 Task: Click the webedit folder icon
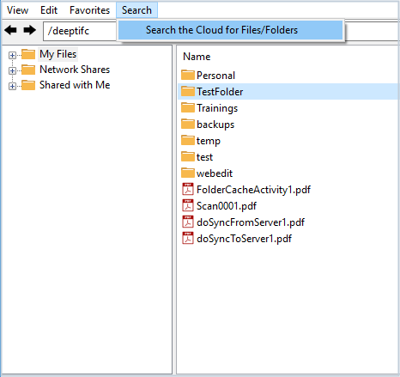pyautogui.click(x=188, y=173)
